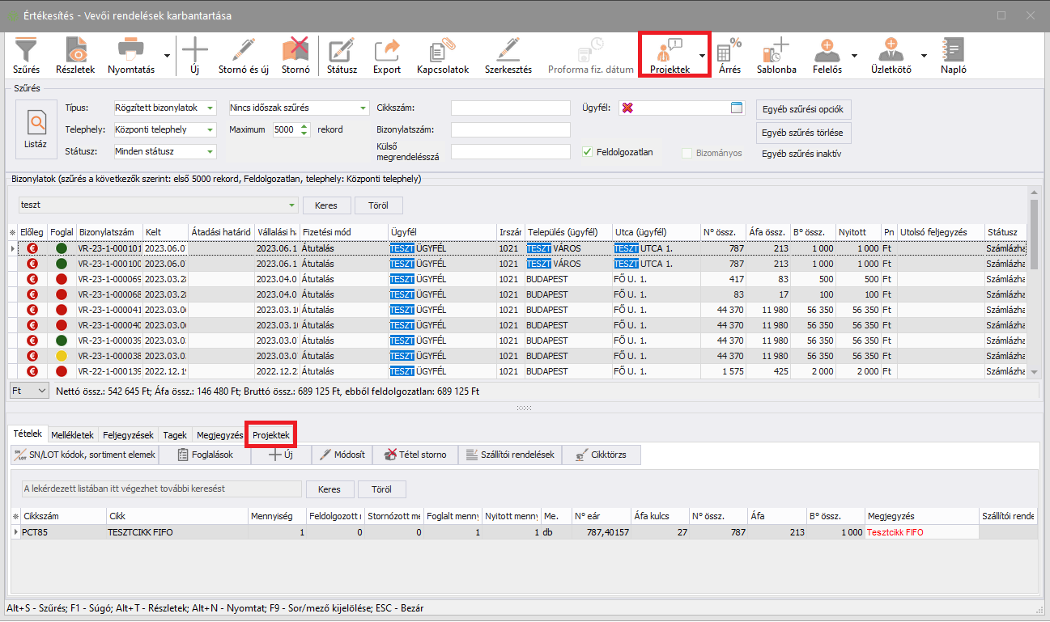The image size is (1050, 622).
Task: Open the Státusz filter dropdown
Action: (210, 151)
